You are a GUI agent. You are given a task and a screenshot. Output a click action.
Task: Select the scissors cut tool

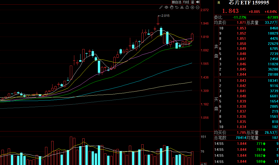182,7
